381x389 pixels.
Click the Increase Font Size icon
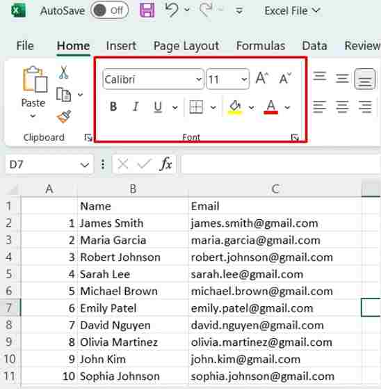click(x=262, y=78)
